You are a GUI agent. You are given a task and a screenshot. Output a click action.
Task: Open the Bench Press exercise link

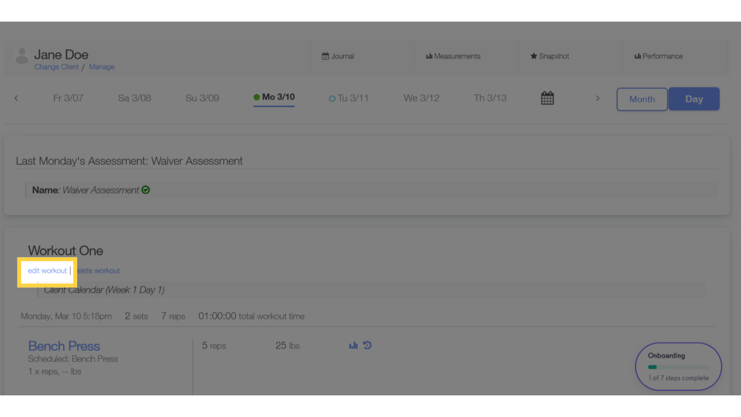64,346
